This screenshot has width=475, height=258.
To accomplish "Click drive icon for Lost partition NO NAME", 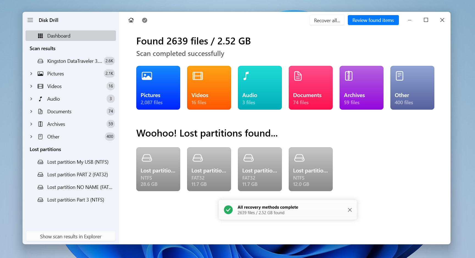I will coord(40,187).
